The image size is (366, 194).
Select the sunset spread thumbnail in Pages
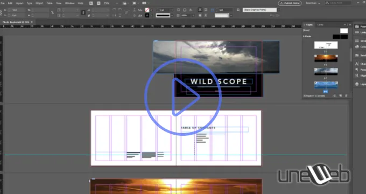pyautogui.click(x=326, y=58)
